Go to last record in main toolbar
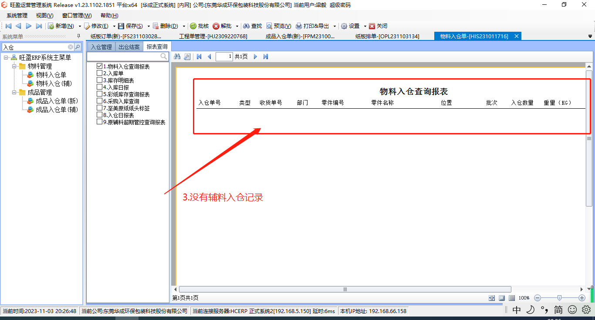595x320 pixels. coord(39,26)
